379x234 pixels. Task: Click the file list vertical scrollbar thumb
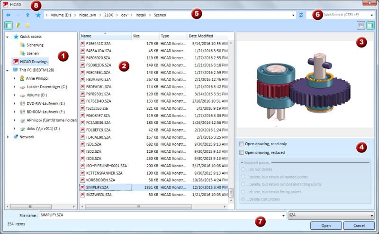pyautogui.click(x=231, y=193)
